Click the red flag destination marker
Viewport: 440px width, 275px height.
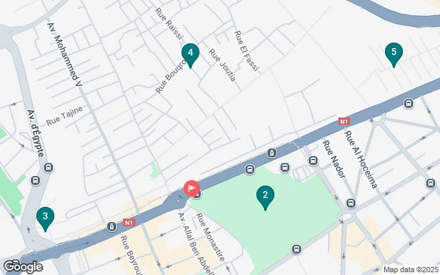[192, 188]
